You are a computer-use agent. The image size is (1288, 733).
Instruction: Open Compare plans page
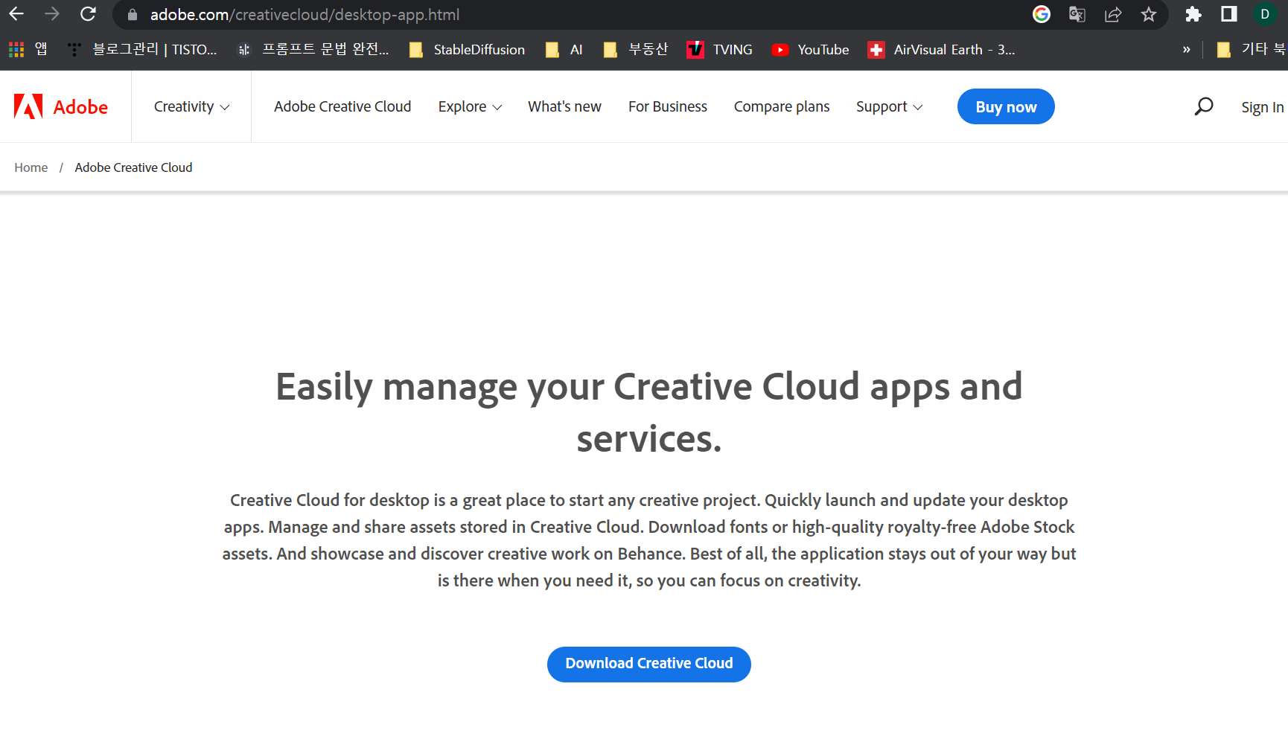pyautogui.click(x=782, y=106)
